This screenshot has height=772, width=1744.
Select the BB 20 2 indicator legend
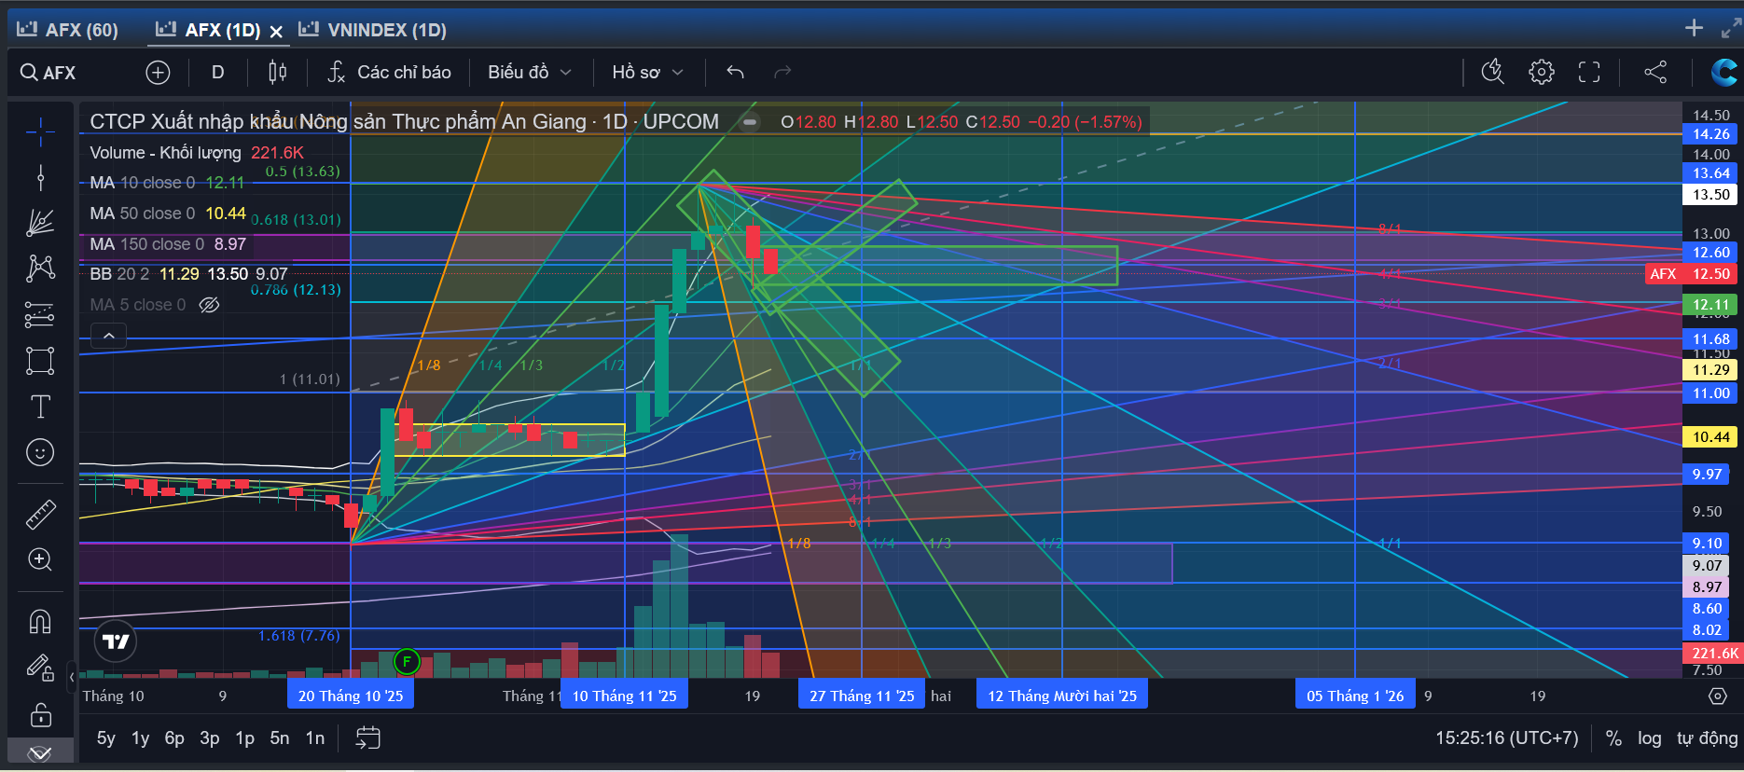(x=188, y=274)
